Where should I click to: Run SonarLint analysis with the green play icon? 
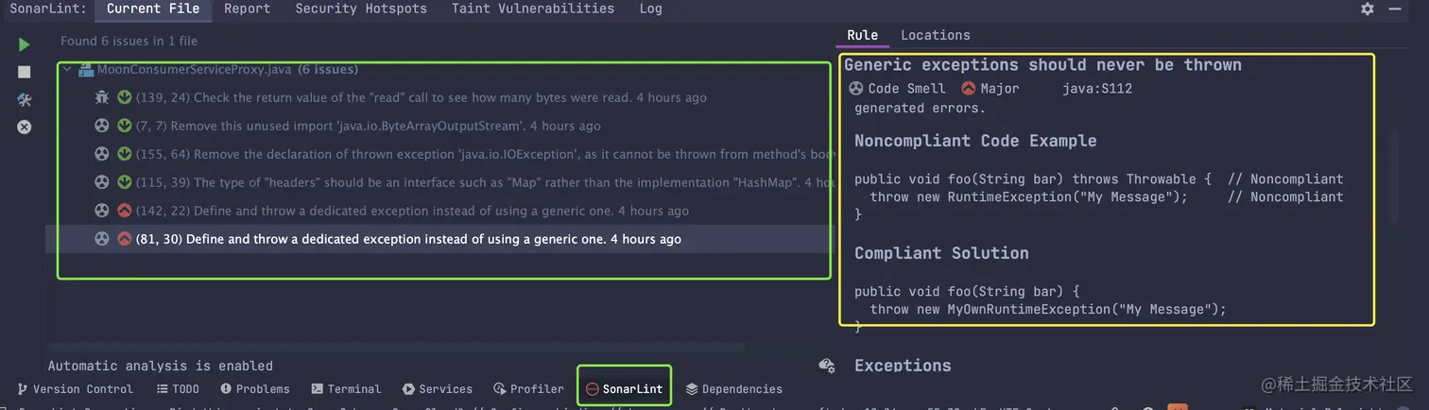tap(25, 44)
